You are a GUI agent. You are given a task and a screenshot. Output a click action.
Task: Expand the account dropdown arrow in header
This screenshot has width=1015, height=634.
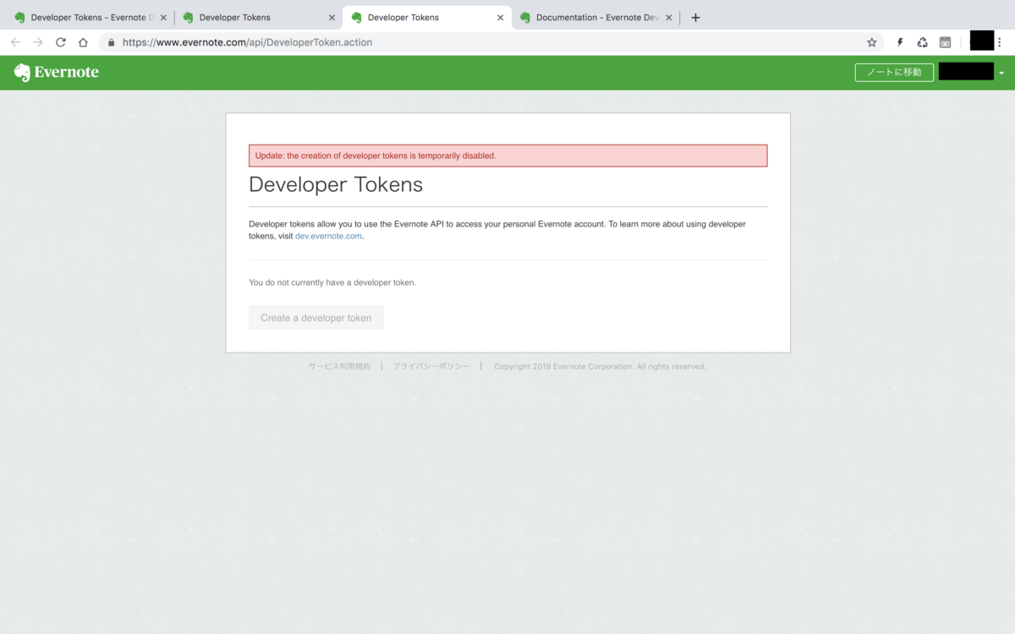pos(1001,74)
